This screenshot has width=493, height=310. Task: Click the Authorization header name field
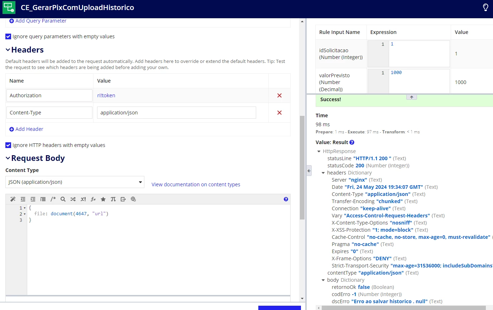[x=49, y=95]
